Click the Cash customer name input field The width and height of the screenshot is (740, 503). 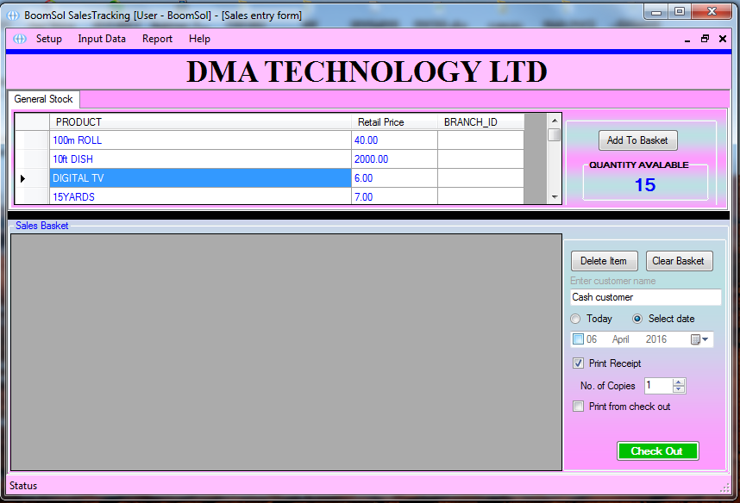click(645, 297)
